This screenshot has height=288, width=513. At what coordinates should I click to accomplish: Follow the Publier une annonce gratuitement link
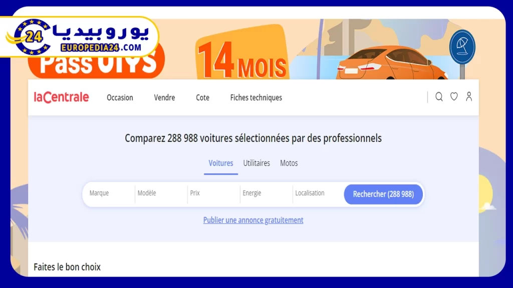click(253, 220)
